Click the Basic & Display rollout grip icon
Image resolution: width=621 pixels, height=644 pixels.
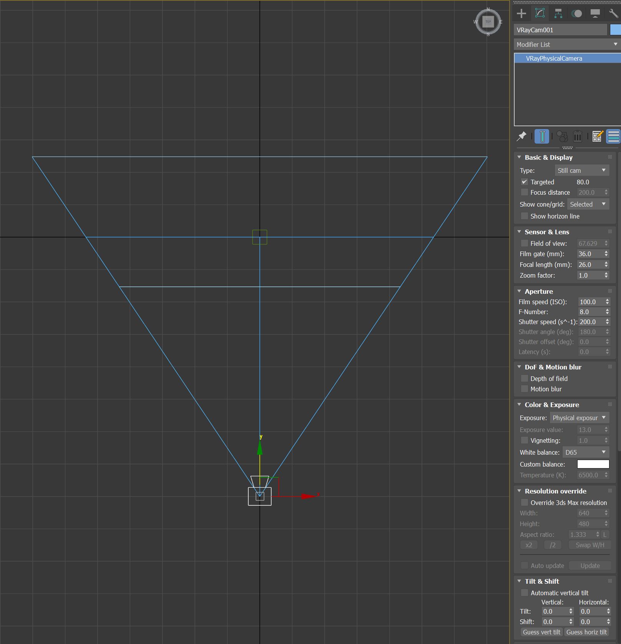point(610,157)
